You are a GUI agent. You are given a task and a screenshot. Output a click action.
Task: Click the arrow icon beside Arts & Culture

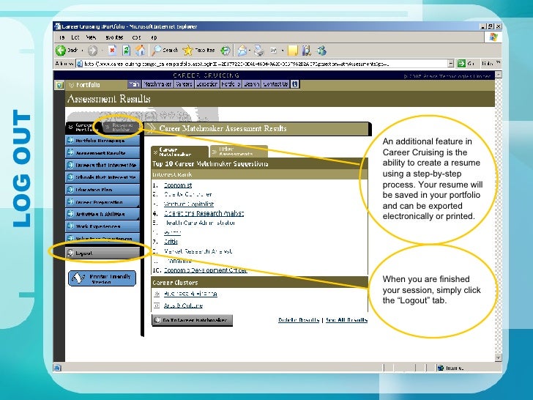point(157,305)
